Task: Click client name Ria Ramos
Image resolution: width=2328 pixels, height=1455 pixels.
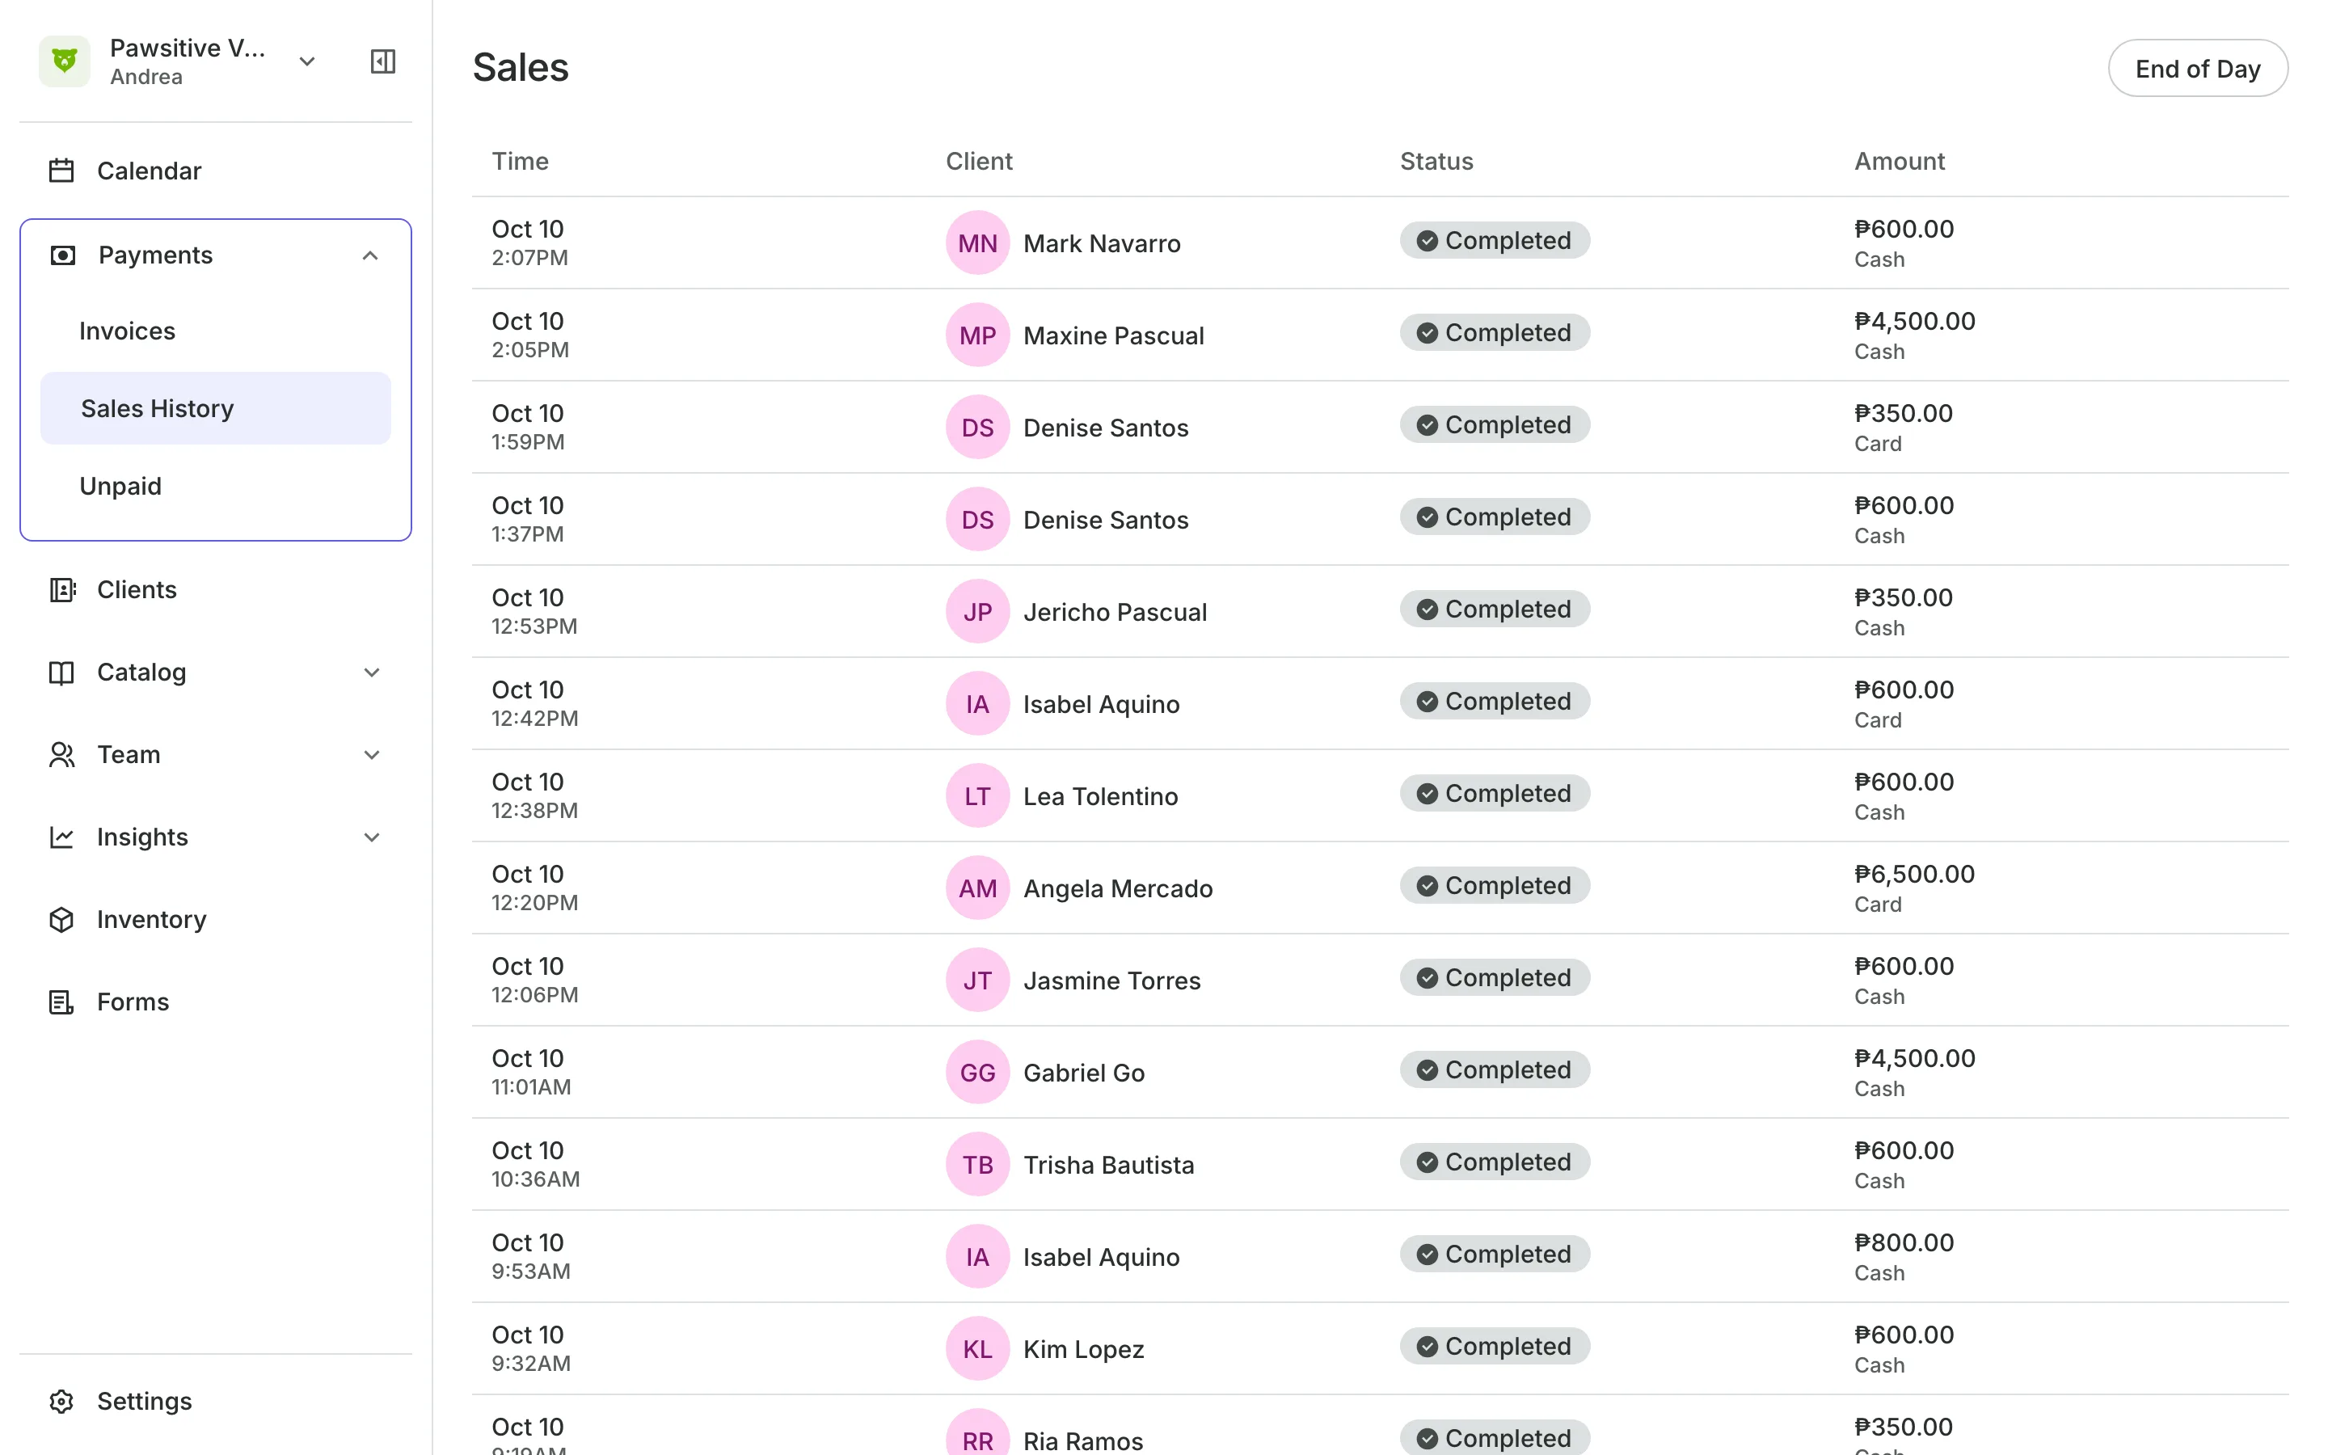Action: click(1083, 1440)
